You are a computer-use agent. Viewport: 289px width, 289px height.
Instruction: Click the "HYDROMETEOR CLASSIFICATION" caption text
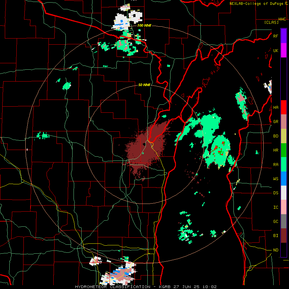click(x=113, y=287)
